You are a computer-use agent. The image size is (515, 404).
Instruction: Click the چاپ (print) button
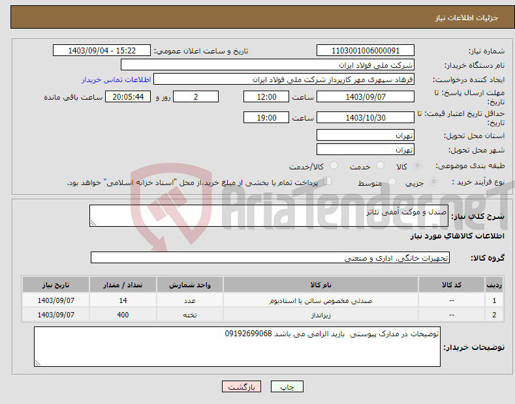click(x=287, y=386)
